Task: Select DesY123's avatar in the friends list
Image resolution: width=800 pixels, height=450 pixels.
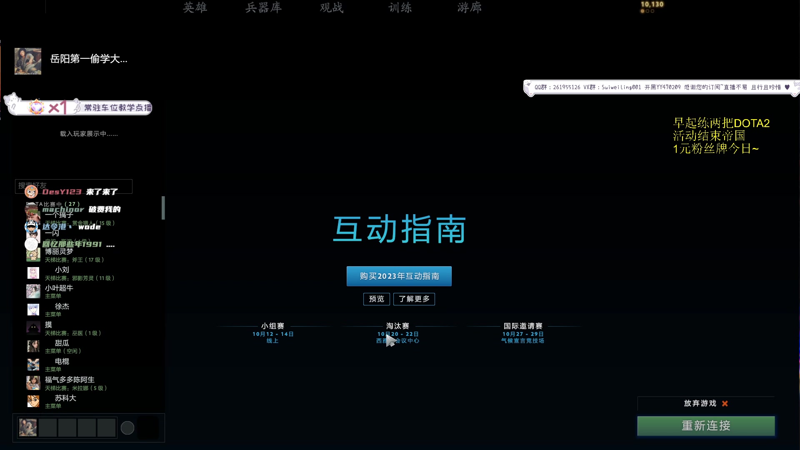Action: (32, 192)
